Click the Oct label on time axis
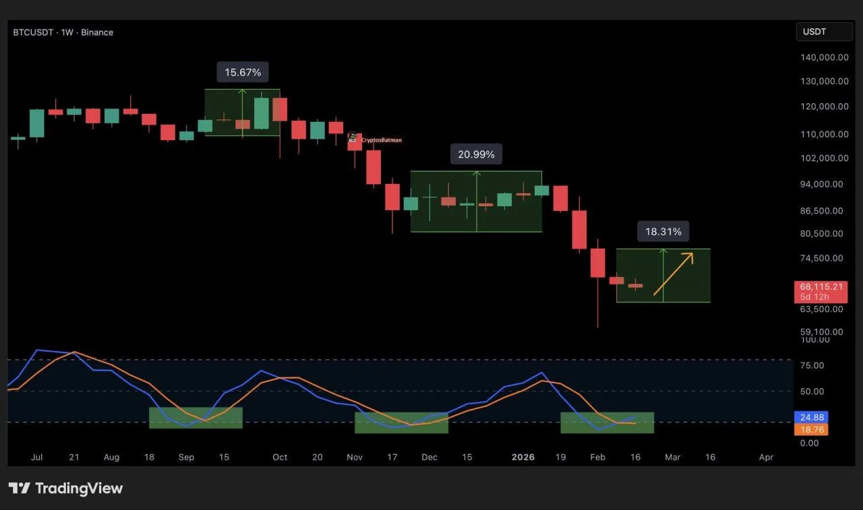 [x=280, y=457]
